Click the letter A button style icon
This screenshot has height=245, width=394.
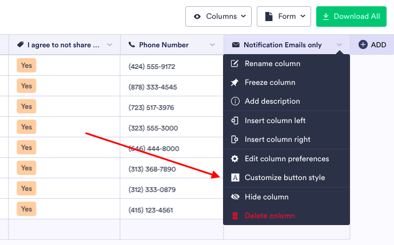click(234, 178)
